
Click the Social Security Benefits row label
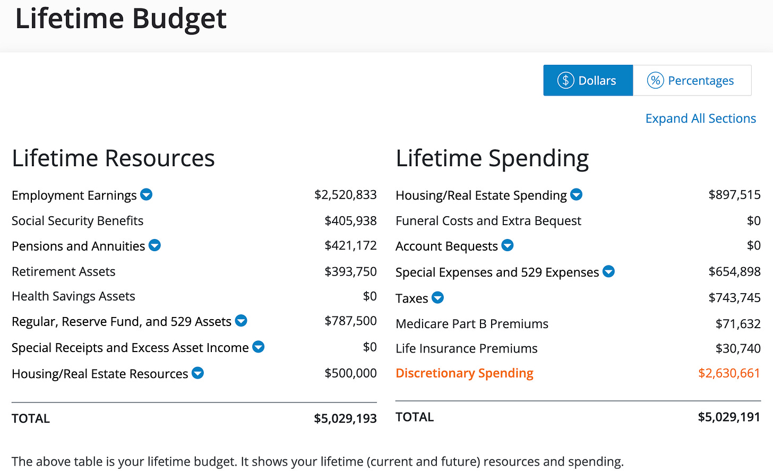[78, 221]
